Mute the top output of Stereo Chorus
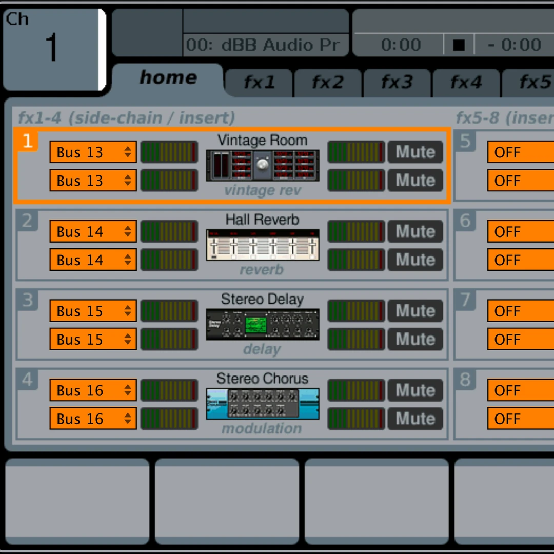 click(415, 390)
